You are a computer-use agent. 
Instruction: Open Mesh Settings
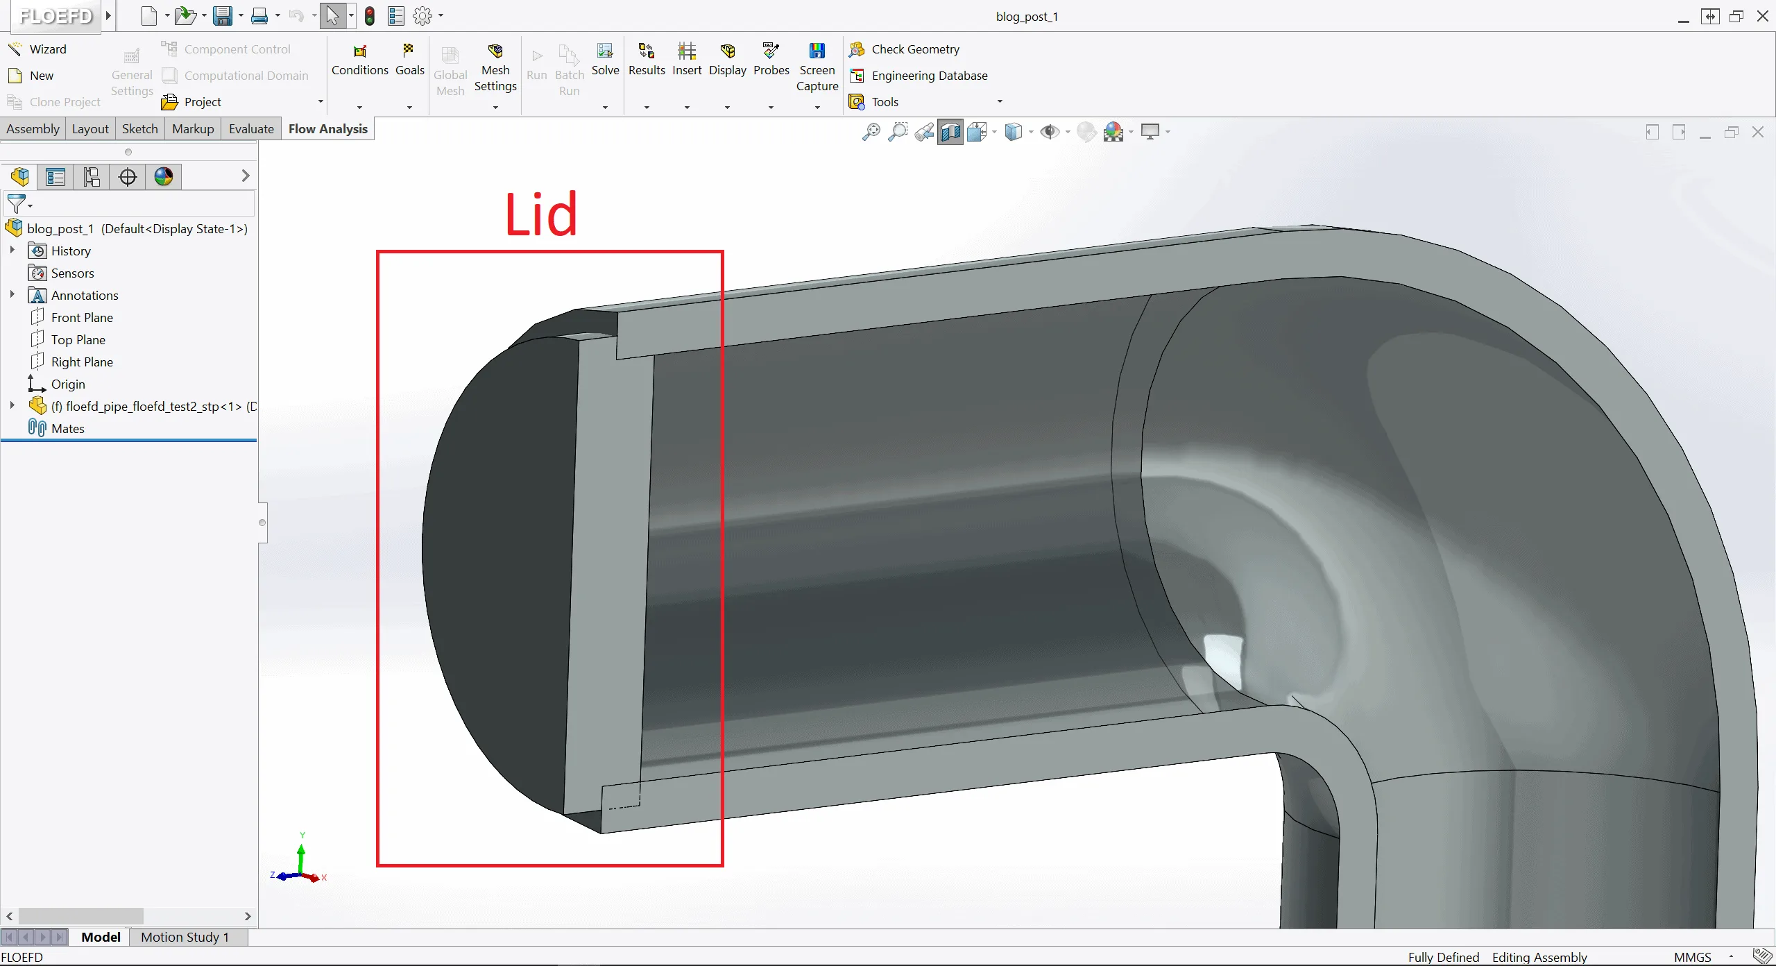tap(495, 69)
